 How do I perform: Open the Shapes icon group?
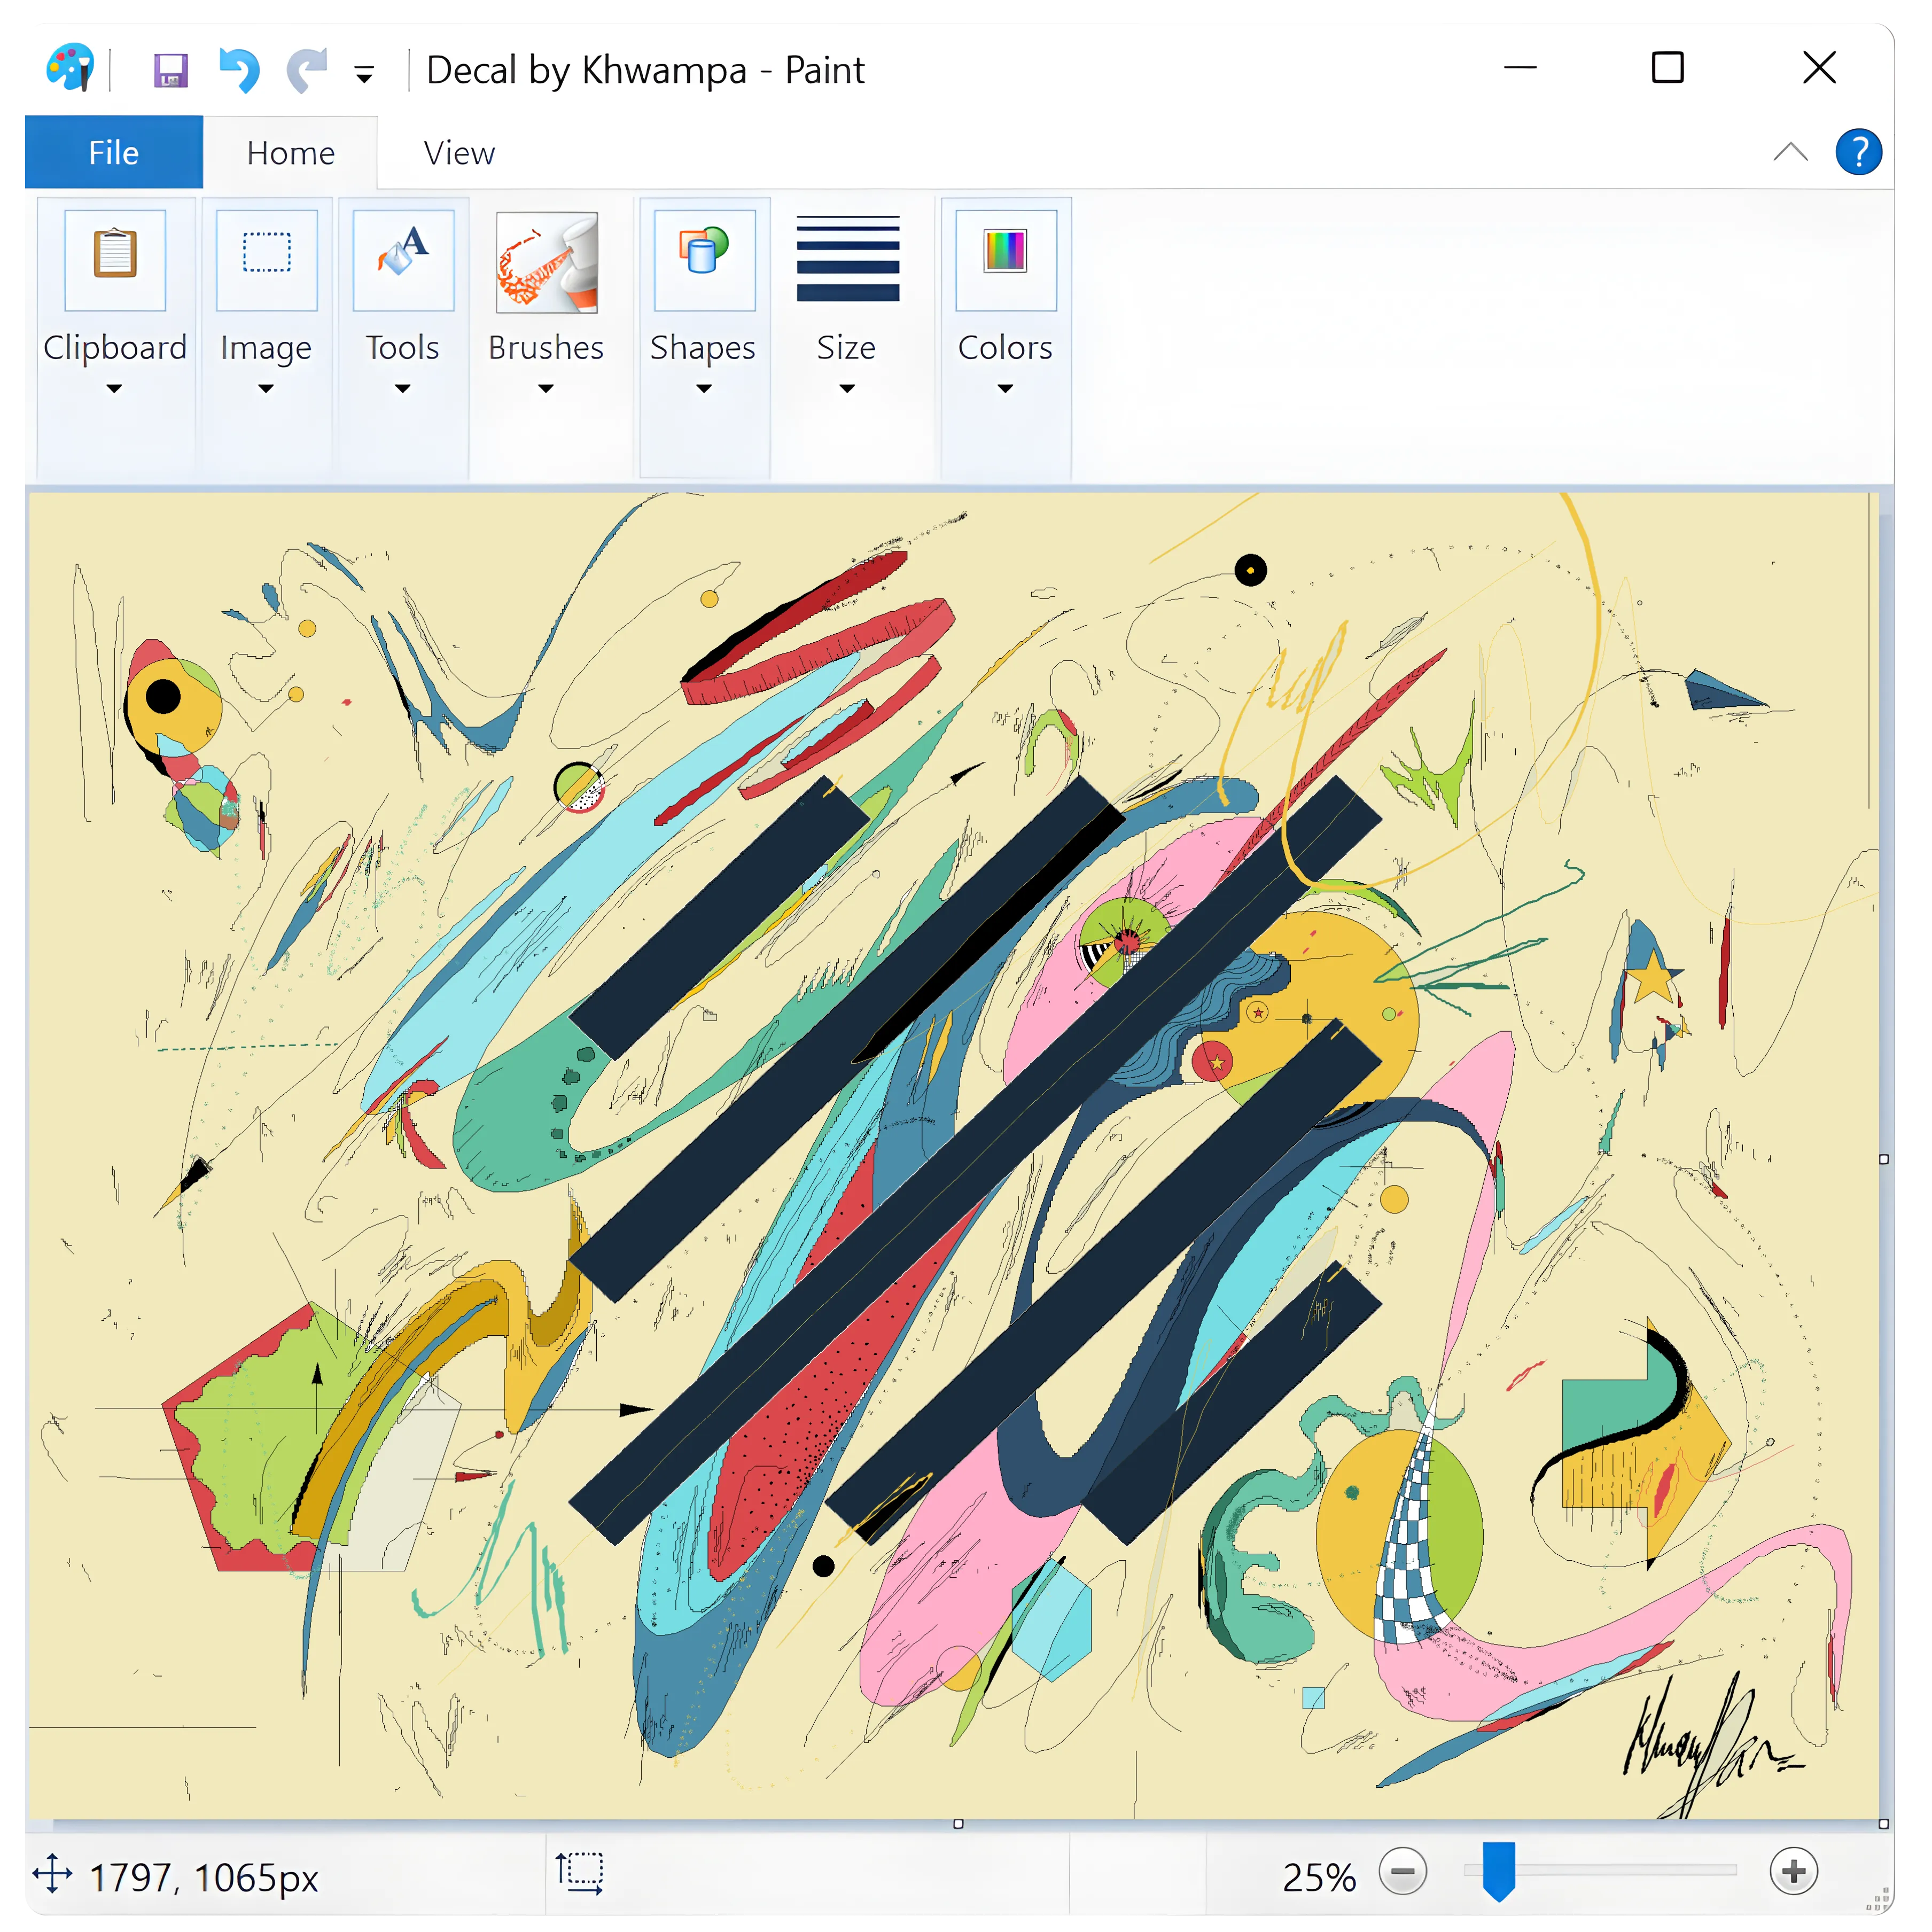point(704,260)
